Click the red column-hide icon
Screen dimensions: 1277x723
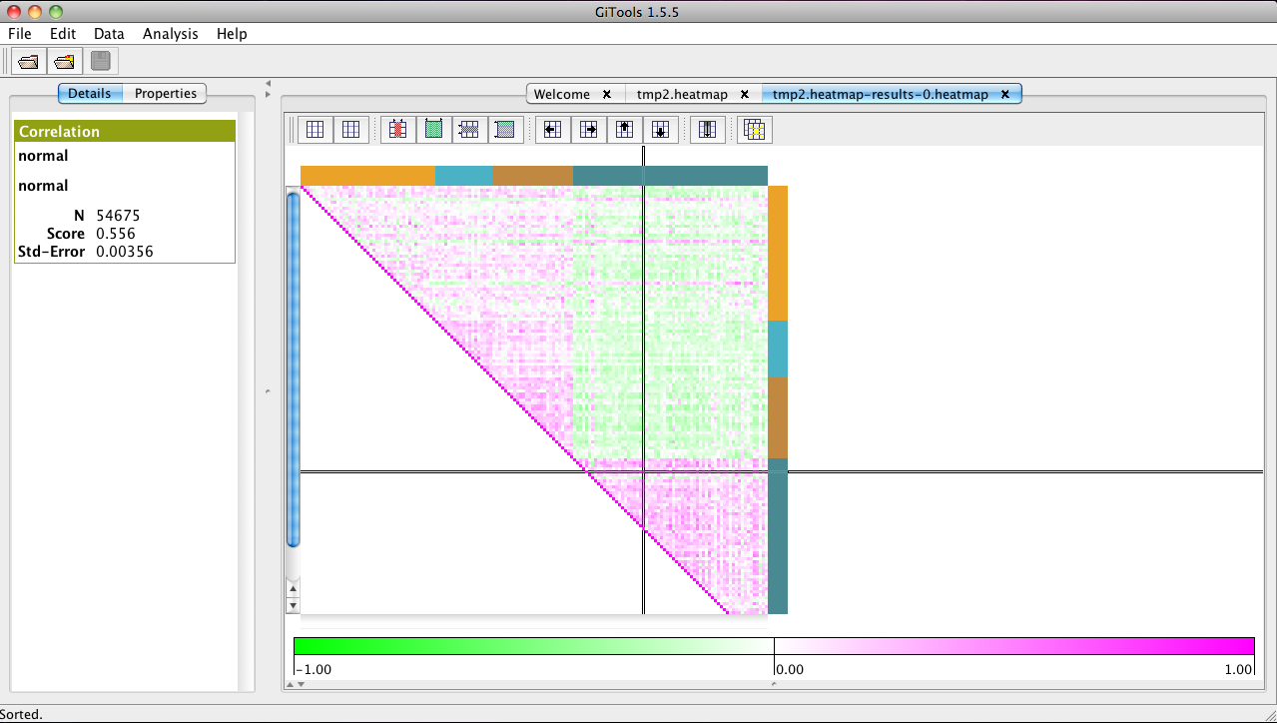[397, 129]
